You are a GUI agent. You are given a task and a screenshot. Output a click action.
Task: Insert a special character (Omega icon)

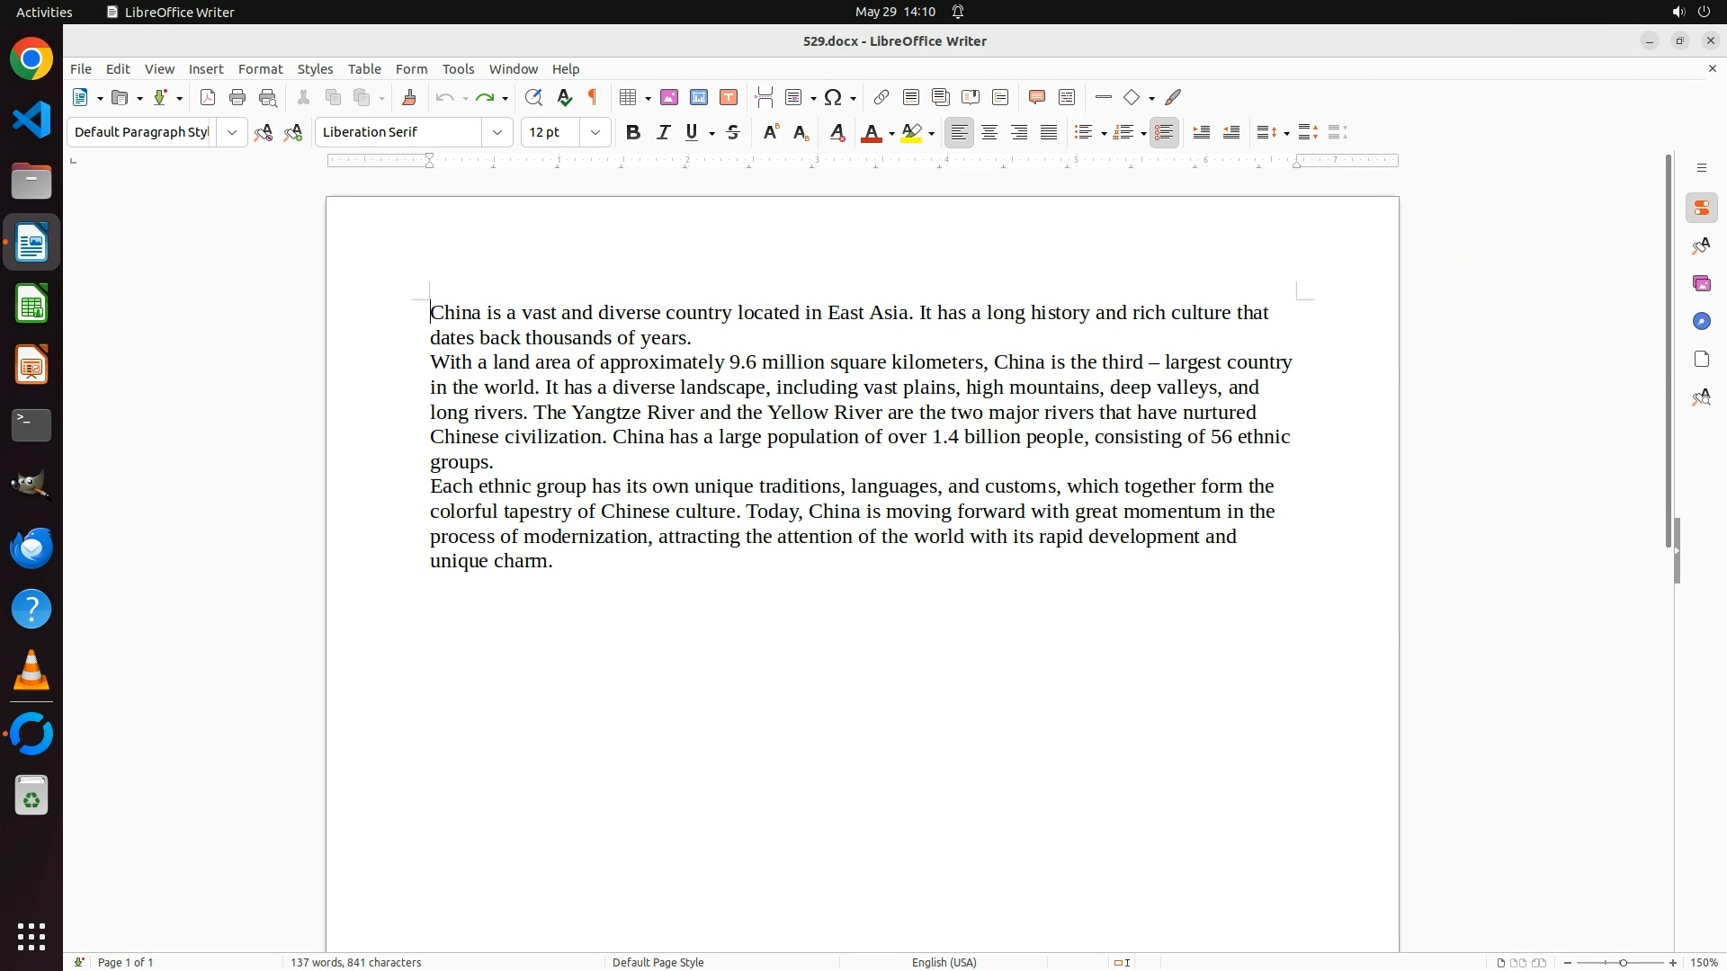[x=833, y=97]
